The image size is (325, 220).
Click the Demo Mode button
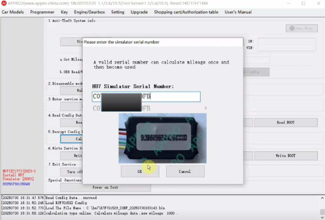click(x=301, y=28)
